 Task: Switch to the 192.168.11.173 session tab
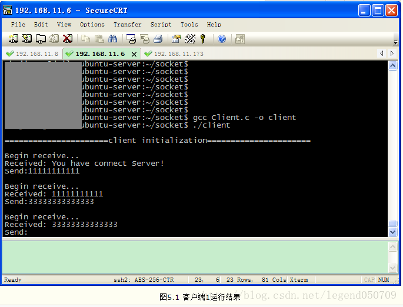(174, 54)
